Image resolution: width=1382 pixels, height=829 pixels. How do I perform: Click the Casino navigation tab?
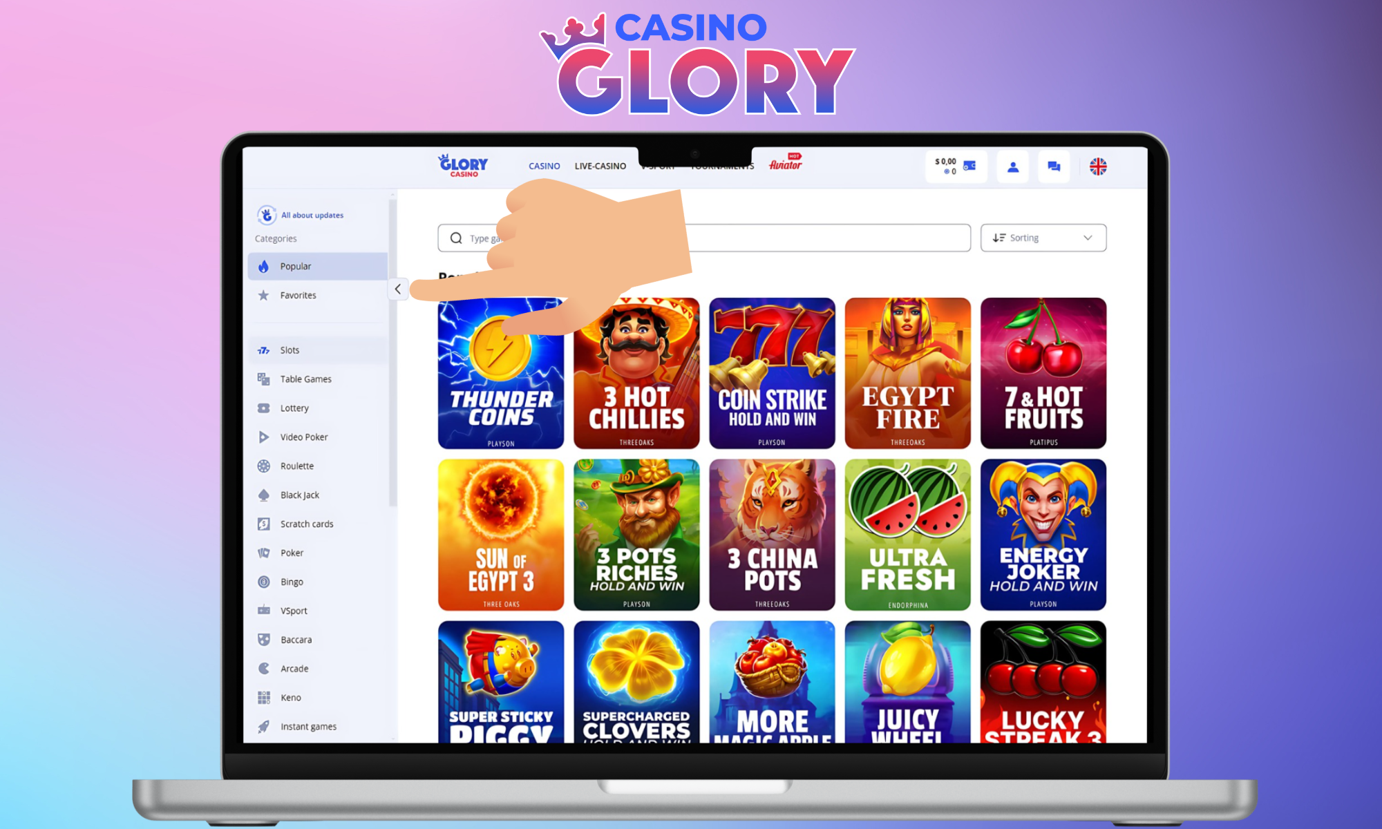[x=541, y=165]
